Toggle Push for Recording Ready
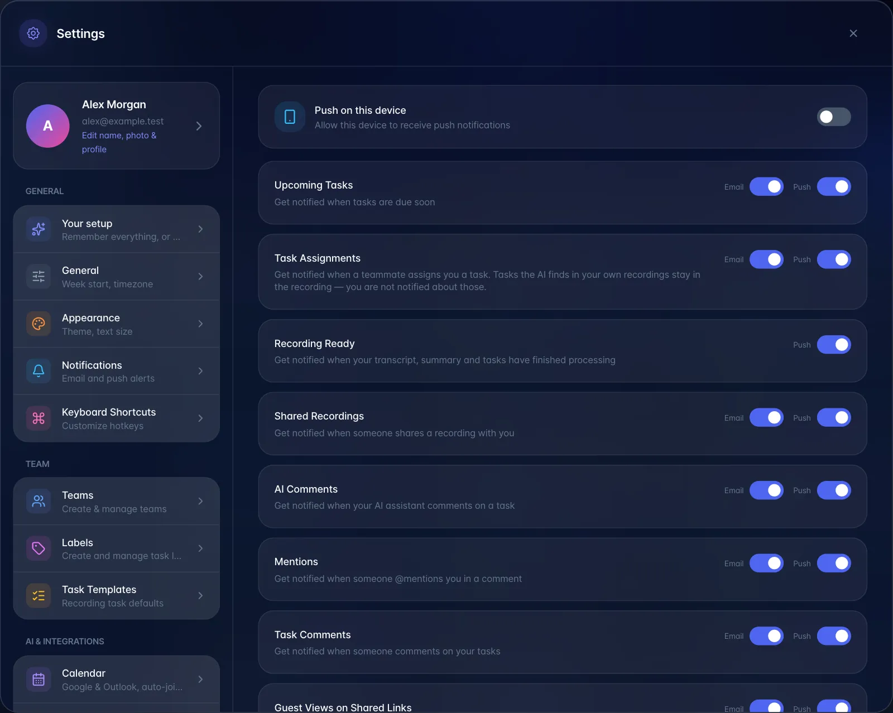893x713 pixels. (834, 345)
